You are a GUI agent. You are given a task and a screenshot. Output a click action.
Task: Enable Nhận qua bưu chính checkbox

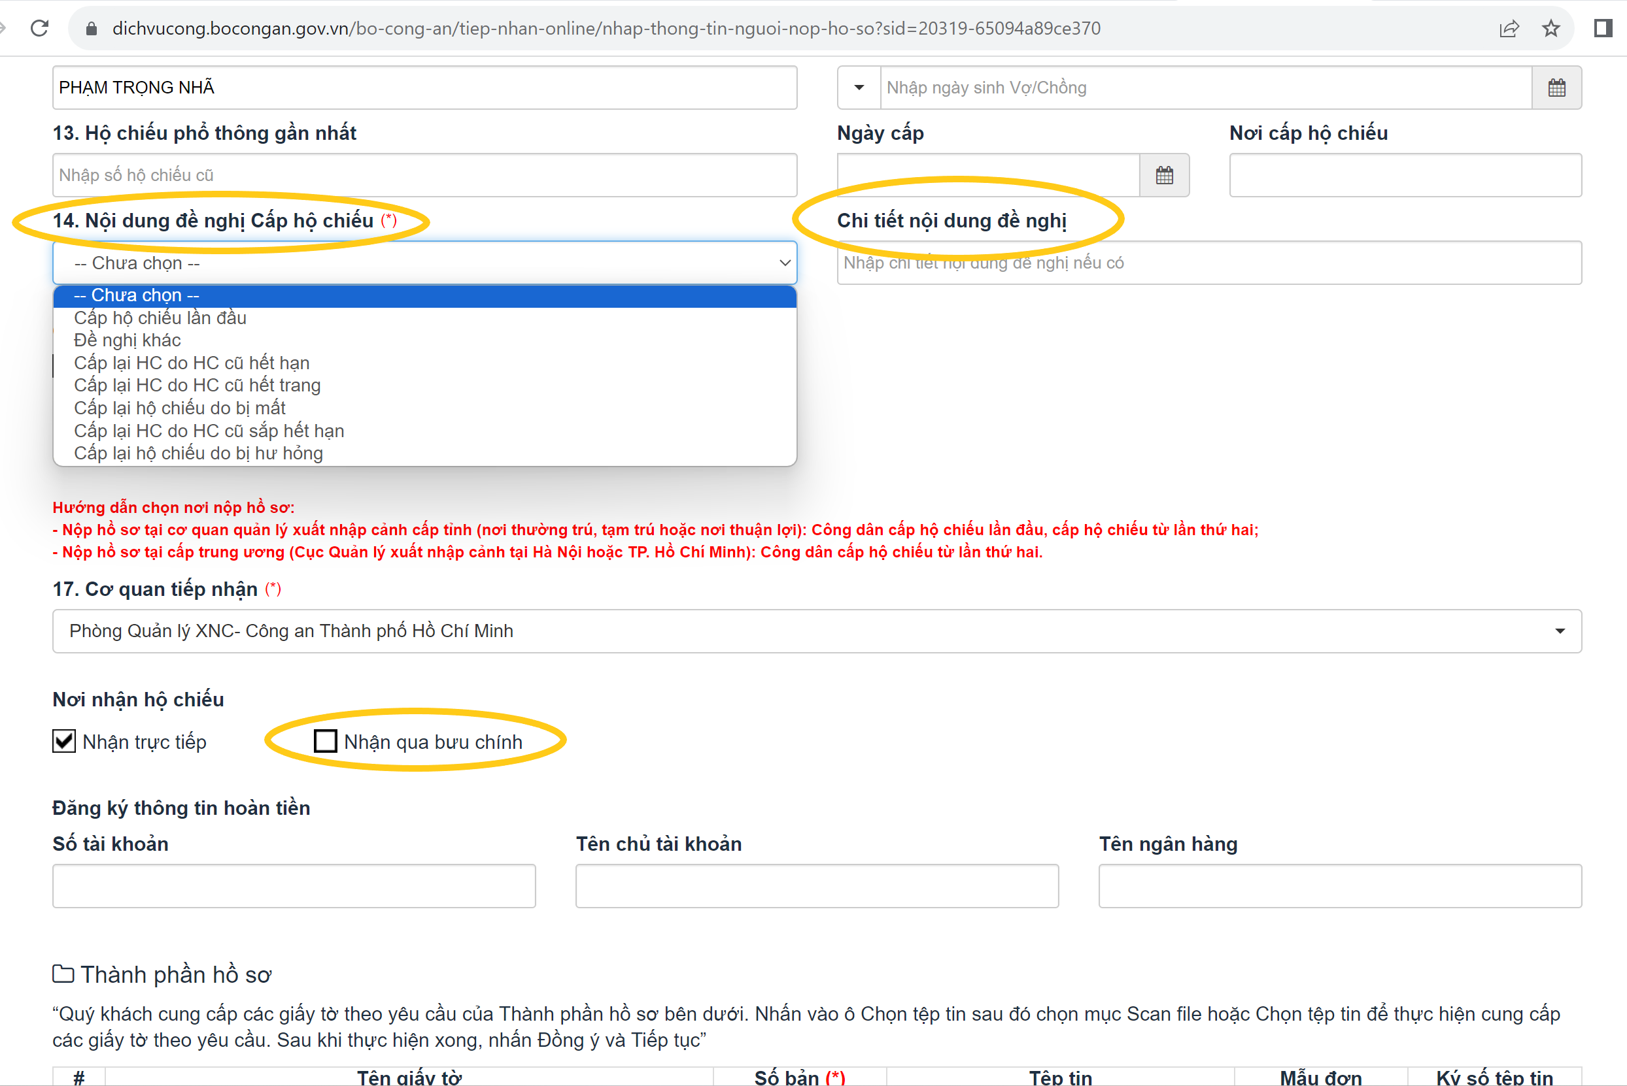tap(326, 741)
